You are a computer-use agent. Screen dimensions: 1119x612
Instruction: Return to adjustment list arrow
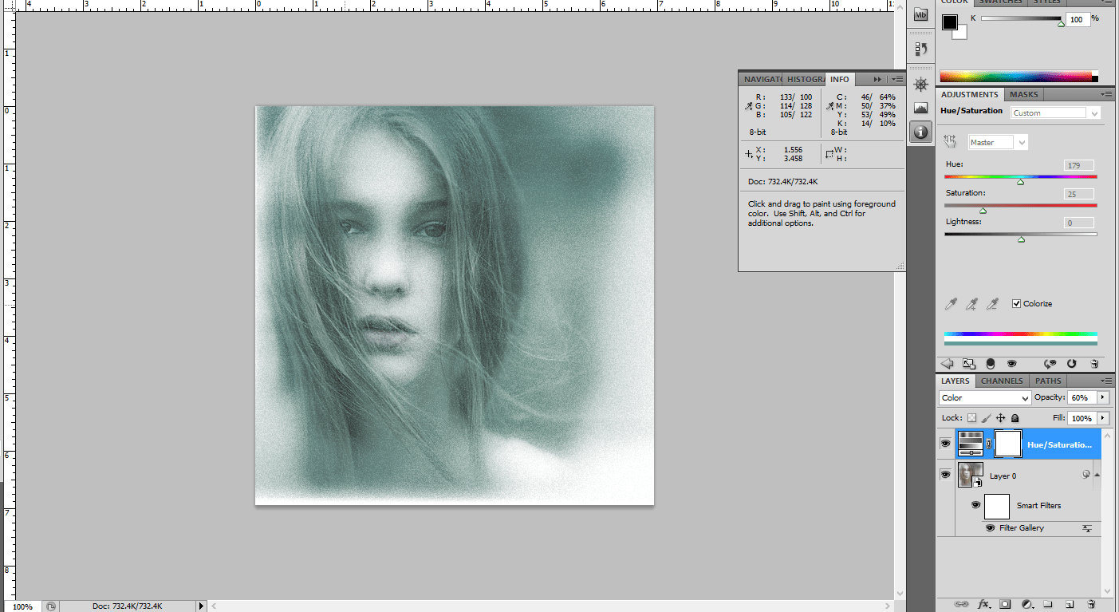pyautogui.click(x=948, y=363)
